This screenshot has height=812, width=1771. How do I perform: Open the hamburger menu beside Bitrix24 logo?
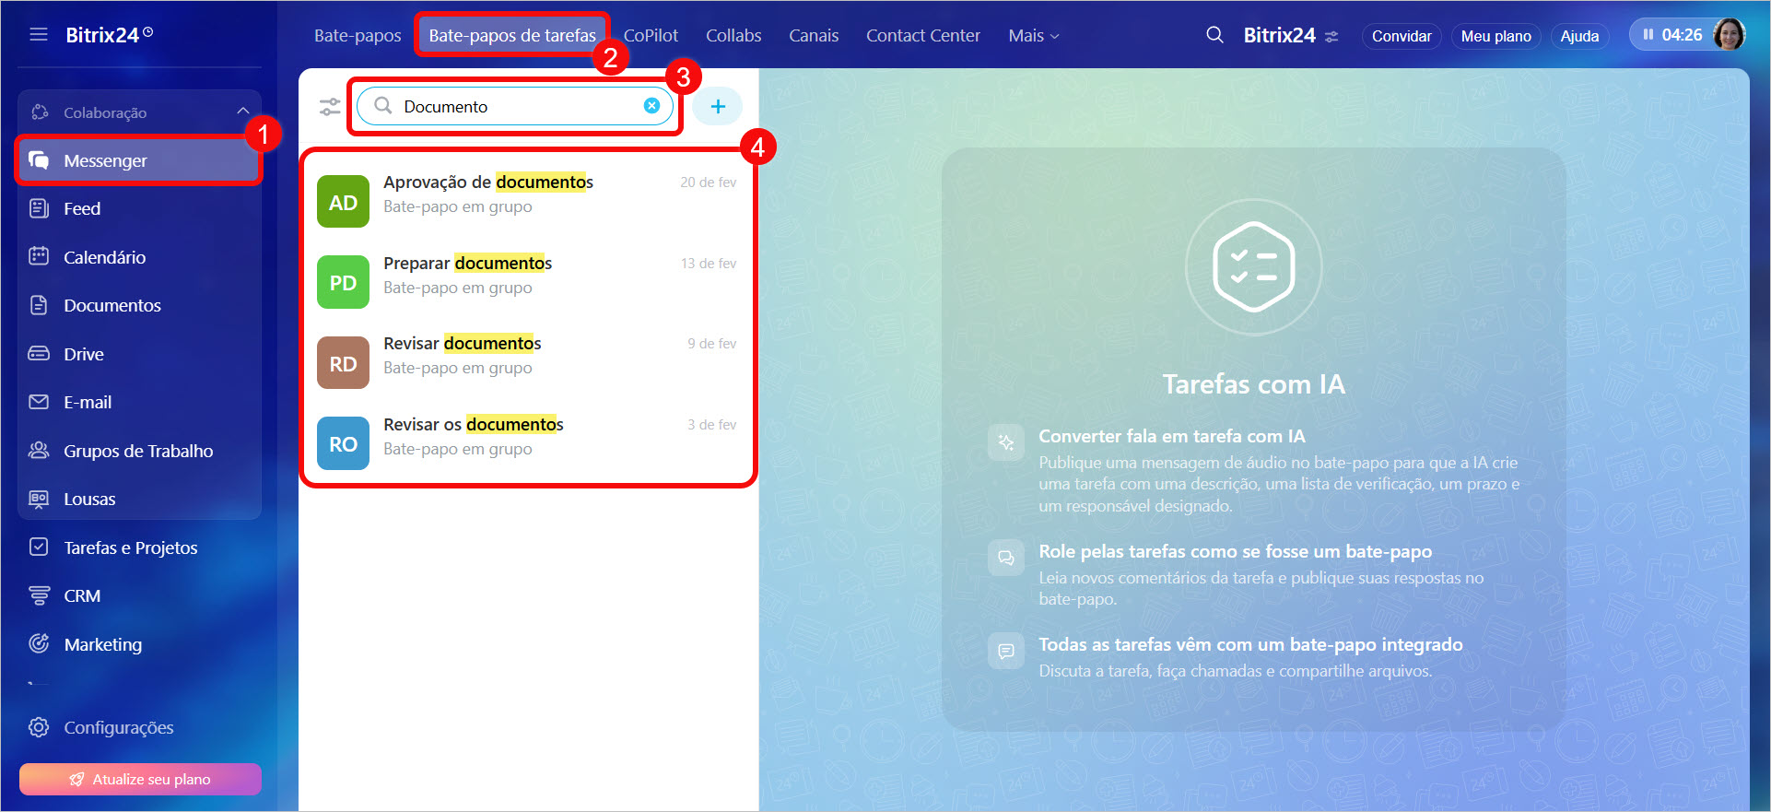(38, 35)
